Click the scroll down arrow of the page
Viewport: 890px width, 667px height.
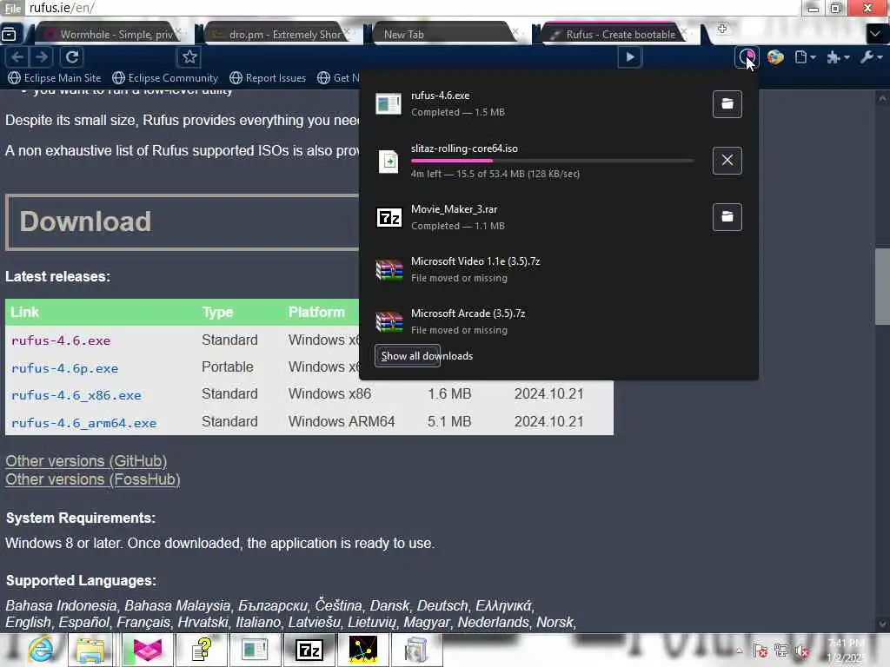[x=882, y=624]
